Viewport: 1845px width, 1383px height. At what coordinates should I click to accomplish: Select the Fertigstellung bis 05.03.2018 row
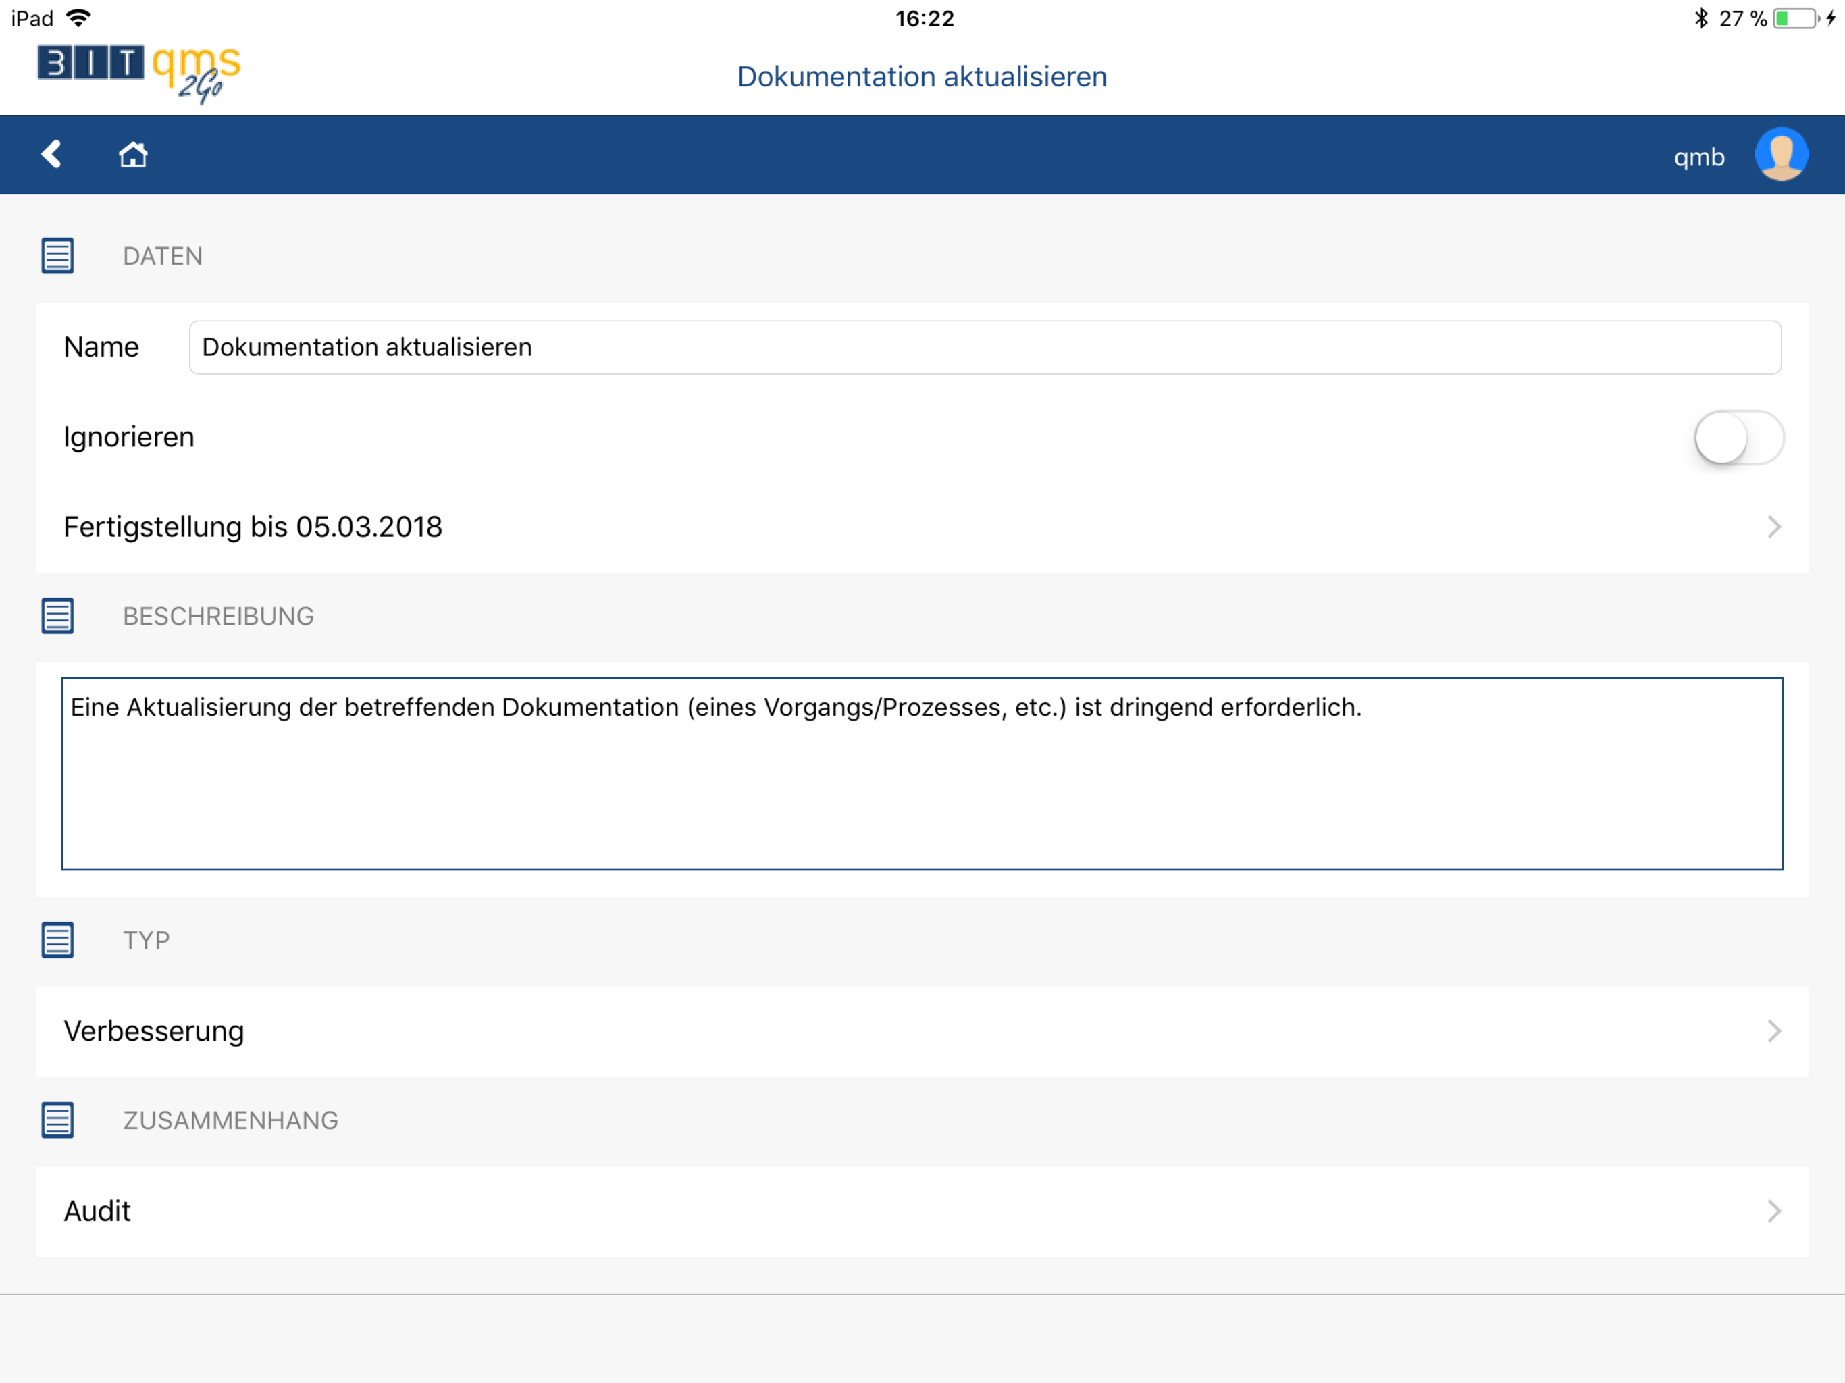(922, 527)
